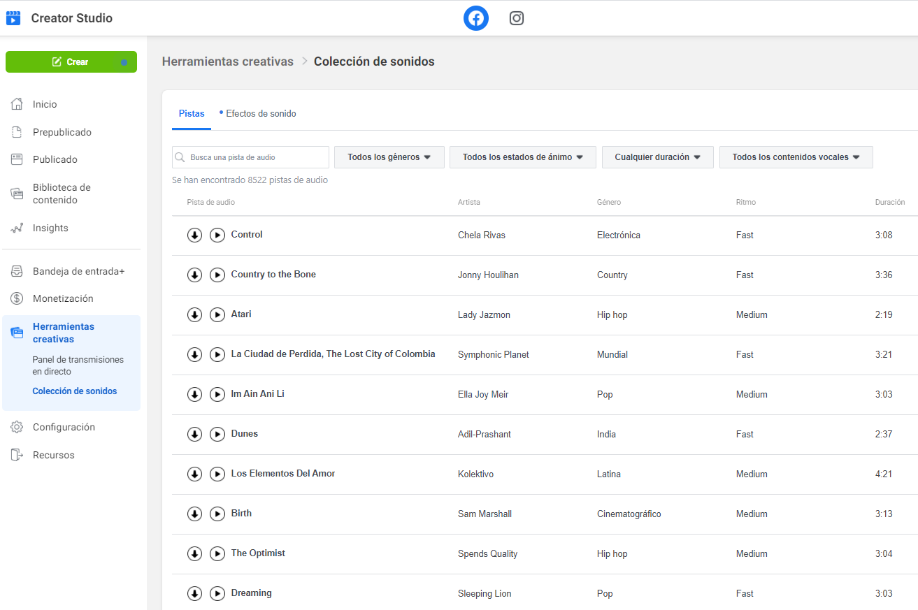
Task: Play the Atari track
Action: [217, 315]
